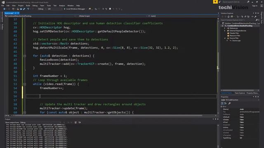Collapse the for loop at line 60
Screen dimensions: 264x148
(25, 112)
